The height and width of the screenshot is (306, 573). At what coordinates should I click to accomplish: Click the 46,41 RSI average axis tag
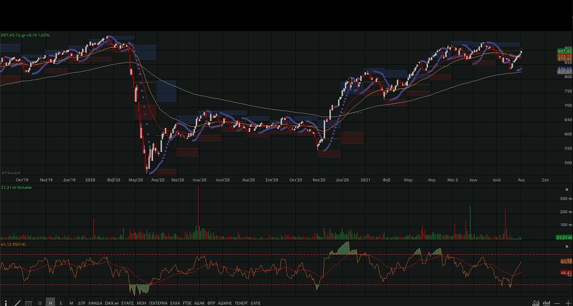click(x=566, y=273)
